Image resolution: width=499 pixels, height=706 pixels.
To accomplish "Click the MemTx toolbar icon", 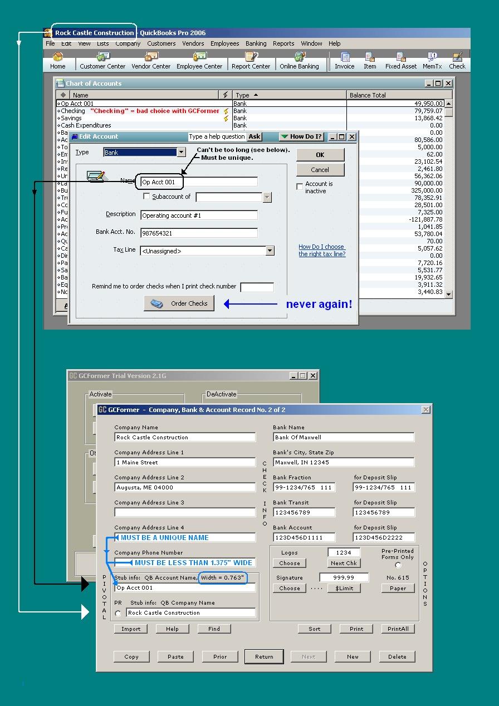I will 432,61.
